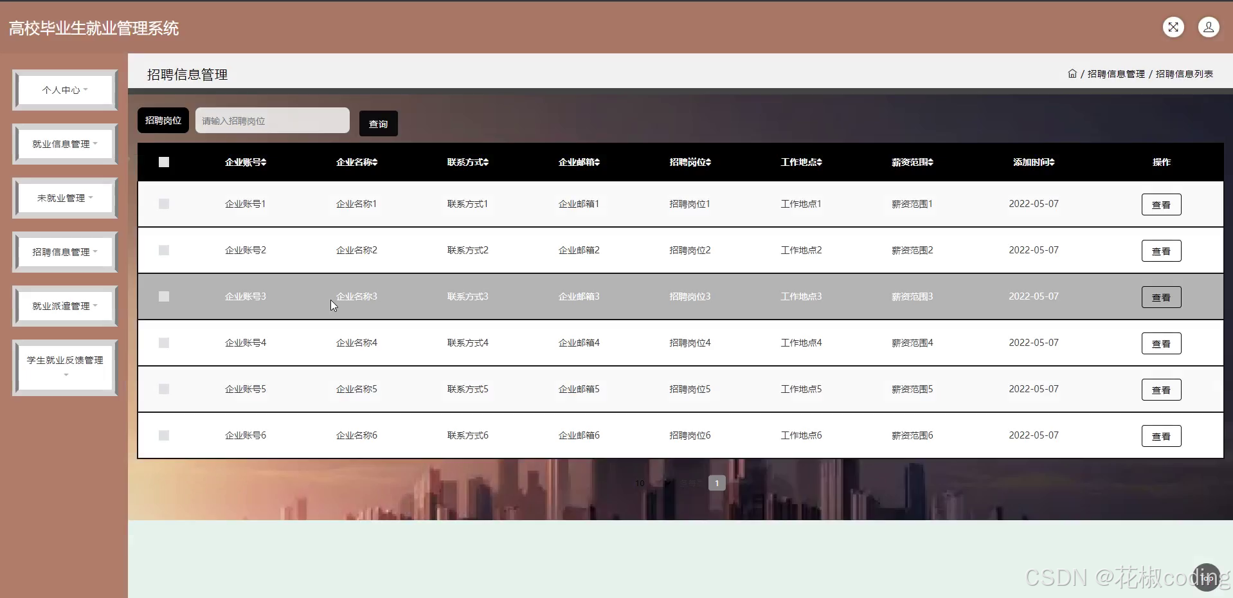Sort by 企业邮箱 column arrows
This screenshot has height=598, width=1233.
click(597, 162)
